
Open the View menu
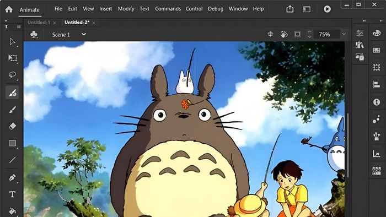point(88,9)
